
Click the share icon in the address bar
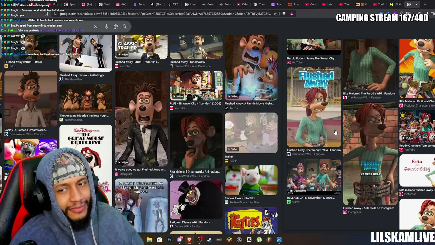(276, 14)
